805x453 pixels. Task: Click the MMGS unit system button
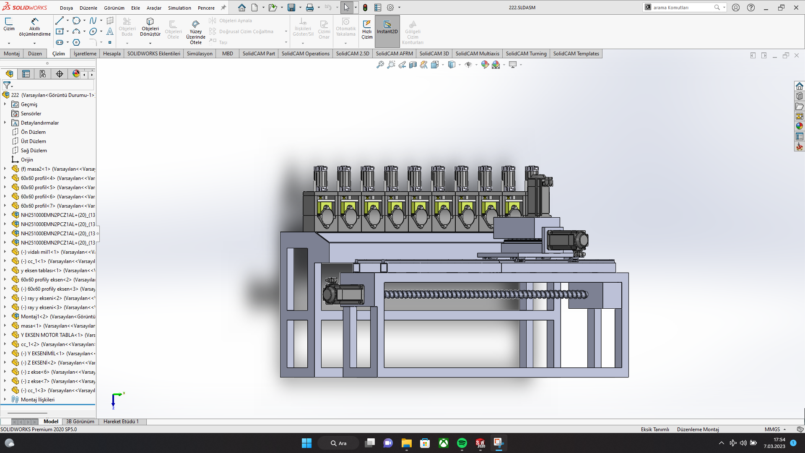coord(772,429)
